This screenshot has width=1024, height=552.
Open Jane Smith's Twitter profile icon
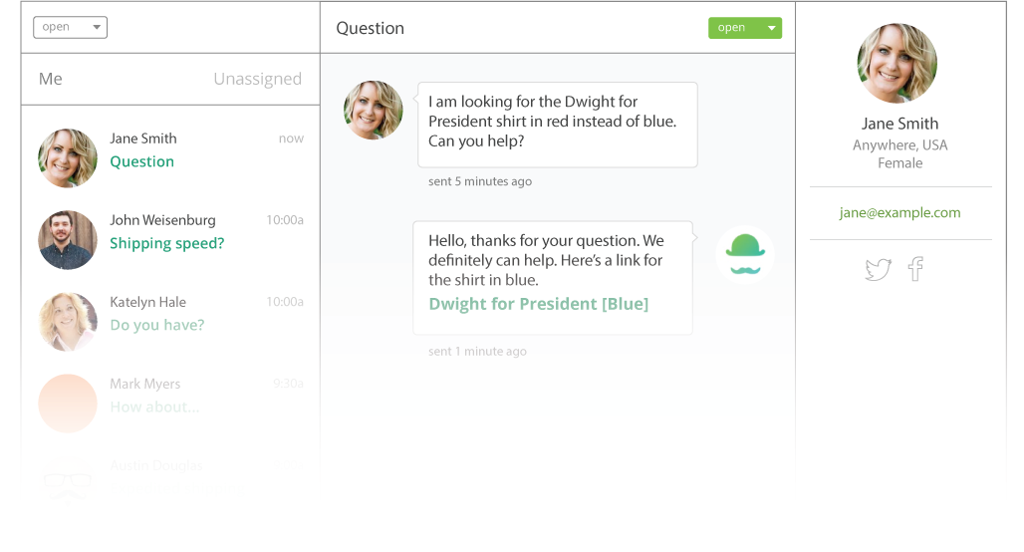point(878,269)
